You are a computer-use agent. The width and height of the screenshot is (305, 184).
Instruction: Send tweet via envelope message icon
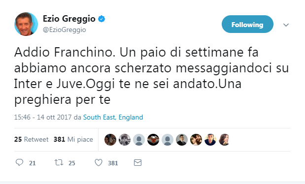pos(137,163)
